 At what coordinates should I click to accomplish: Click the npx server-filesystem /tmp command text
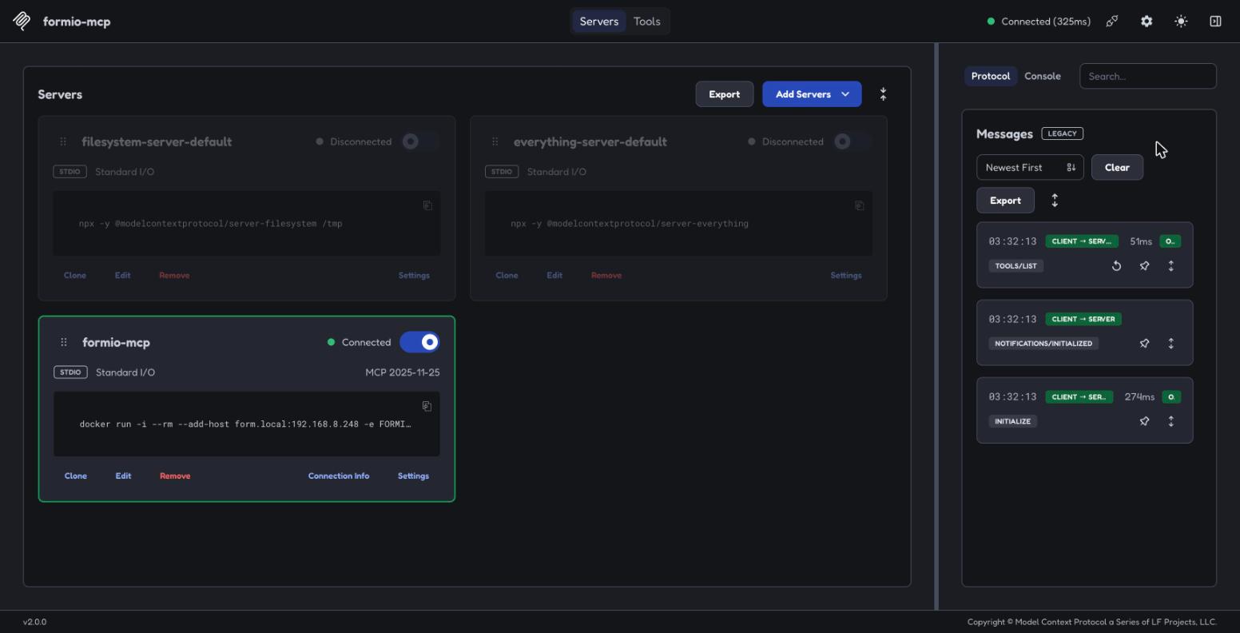[210, 224]
